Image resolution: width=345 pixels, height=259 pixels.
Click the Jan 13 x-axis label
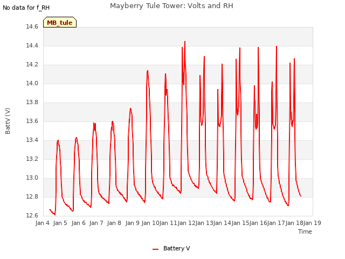[204, 223]
